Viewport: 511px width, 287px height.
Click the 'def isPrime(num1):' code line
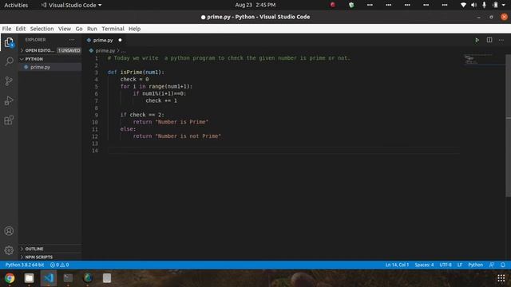tap(136, 73)
